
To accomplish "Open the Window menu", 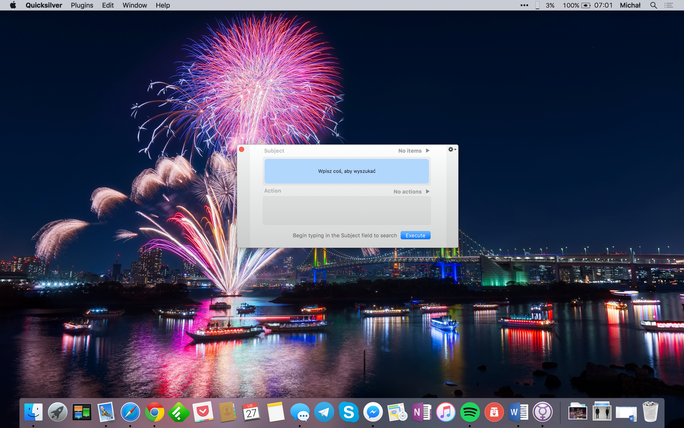I will coord(135,5).
